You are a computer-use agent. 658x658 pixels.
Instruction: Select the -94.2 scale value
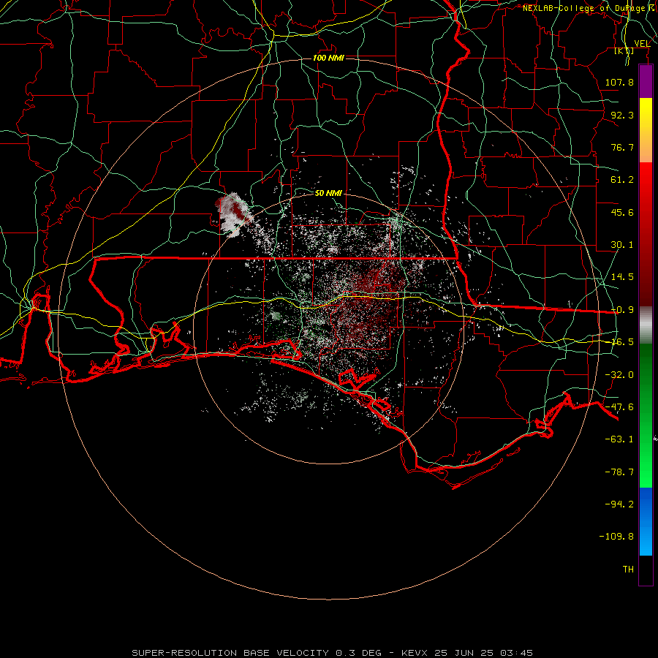point(619,504)
